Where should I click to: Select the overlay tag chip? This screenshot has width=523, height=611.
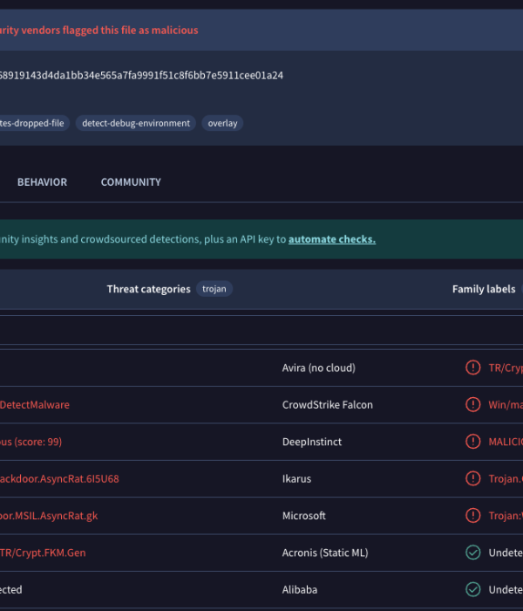[222, 123]
